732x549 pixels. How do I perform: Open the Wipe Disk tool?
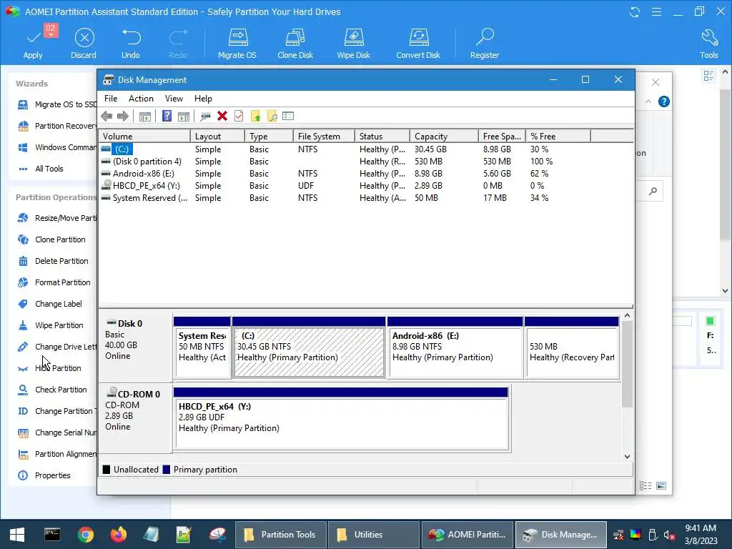(353, 44)
